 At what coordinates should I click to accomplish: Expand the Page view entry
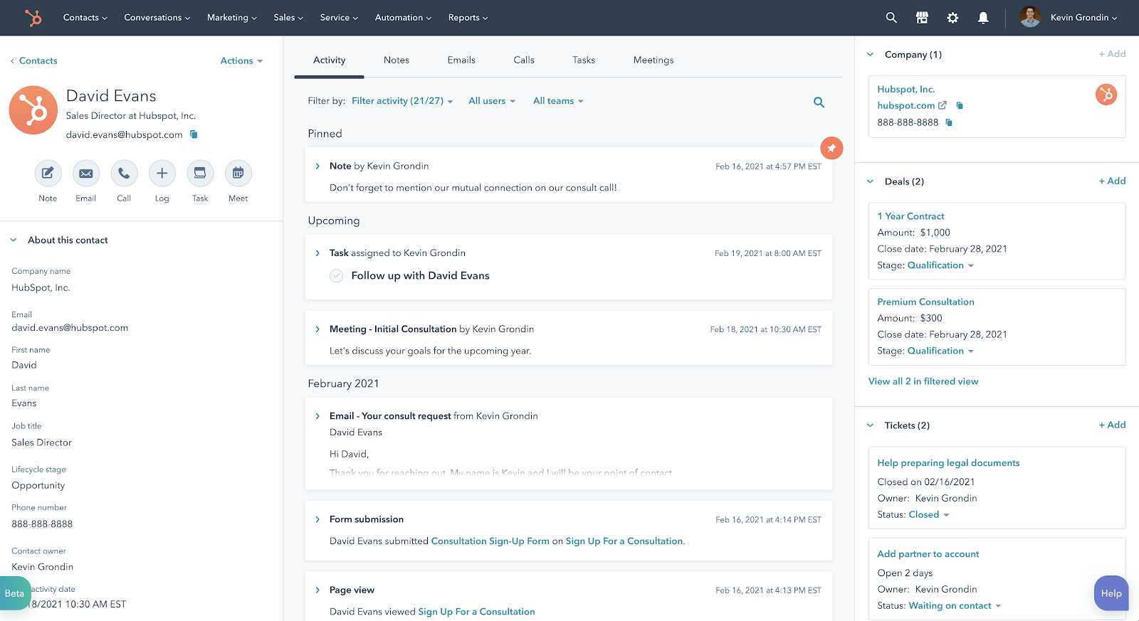pyautogui.click(x=317, y=590)
